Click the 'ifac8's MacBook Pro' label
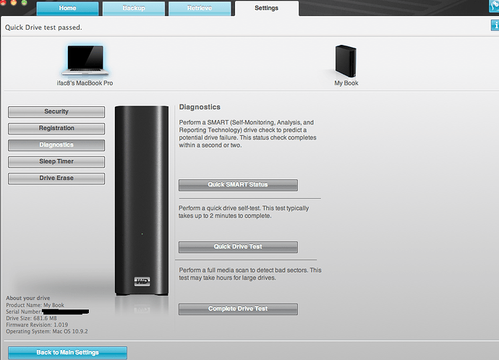The height and width of the screenshot is (360, 499). tap(85, 83)
